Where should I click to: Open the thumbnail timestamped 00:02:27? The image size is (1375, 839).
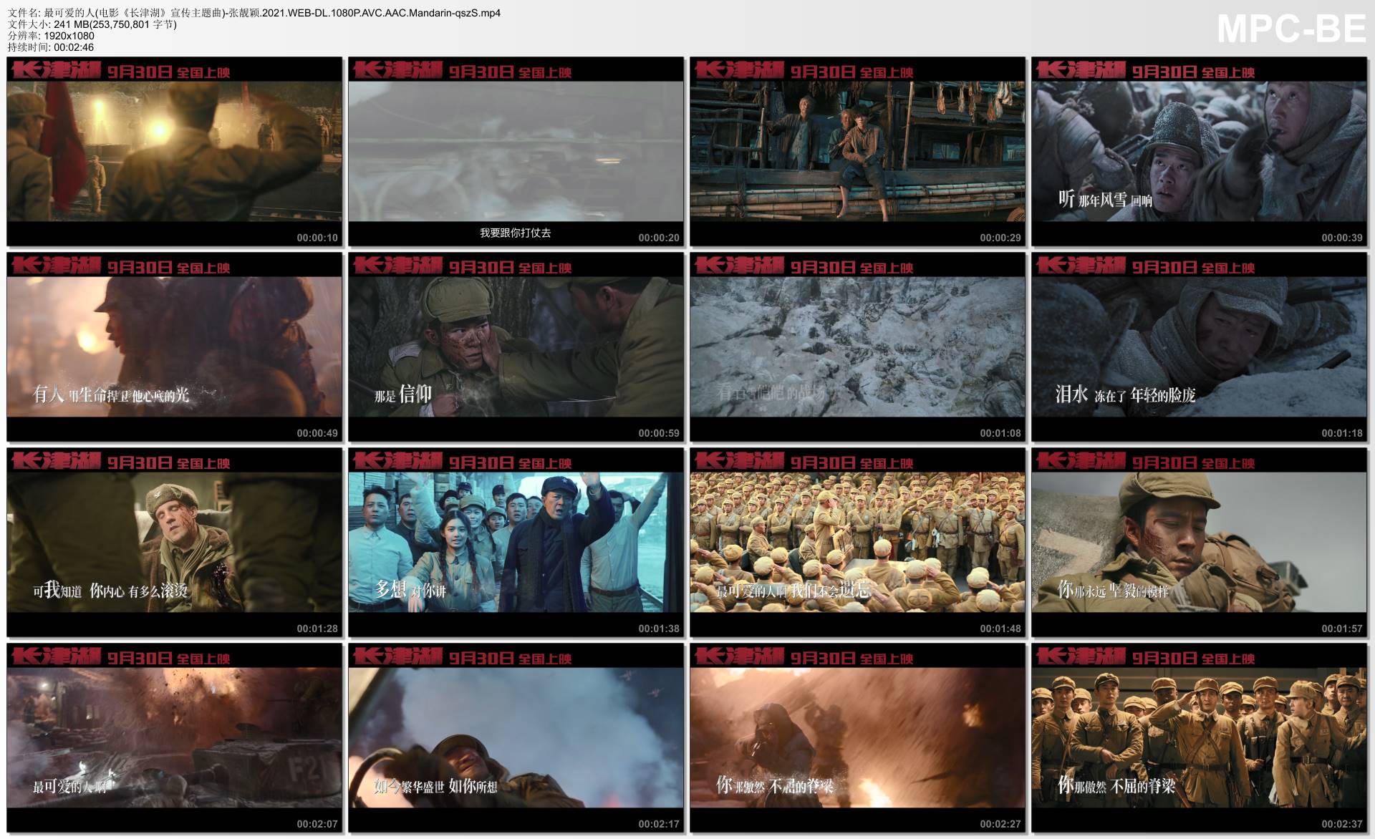coord(857,737)
